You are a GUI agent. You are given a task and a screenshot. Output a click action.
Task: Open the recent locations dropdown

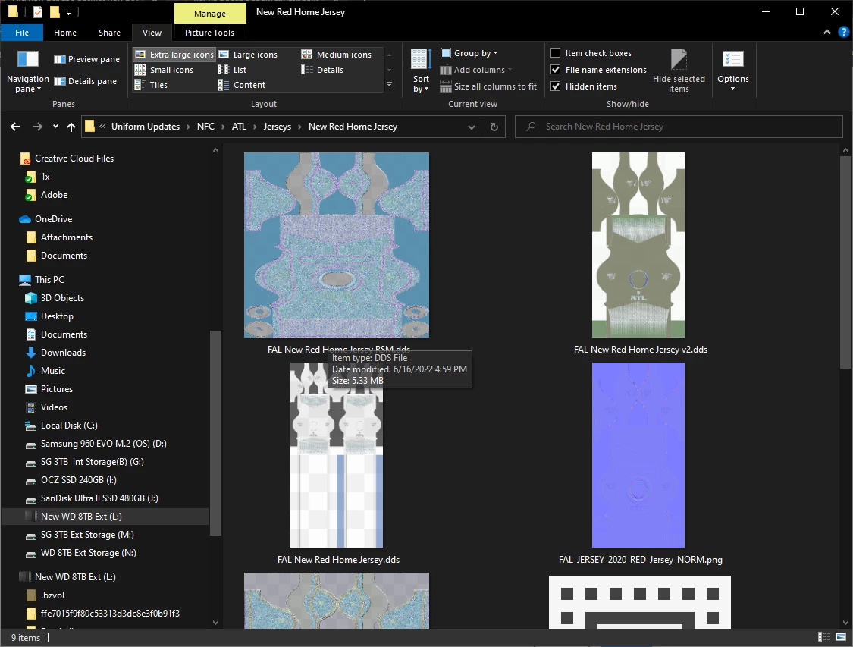click(x=55, y=127)
